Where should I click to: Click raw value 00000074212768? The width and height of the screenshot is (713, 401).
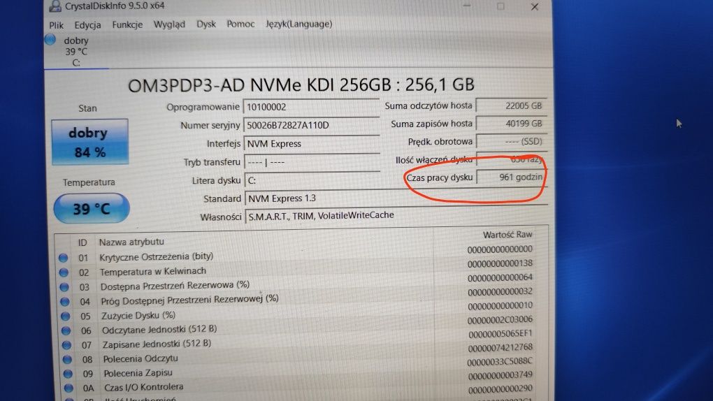click(x=500, y=347)
